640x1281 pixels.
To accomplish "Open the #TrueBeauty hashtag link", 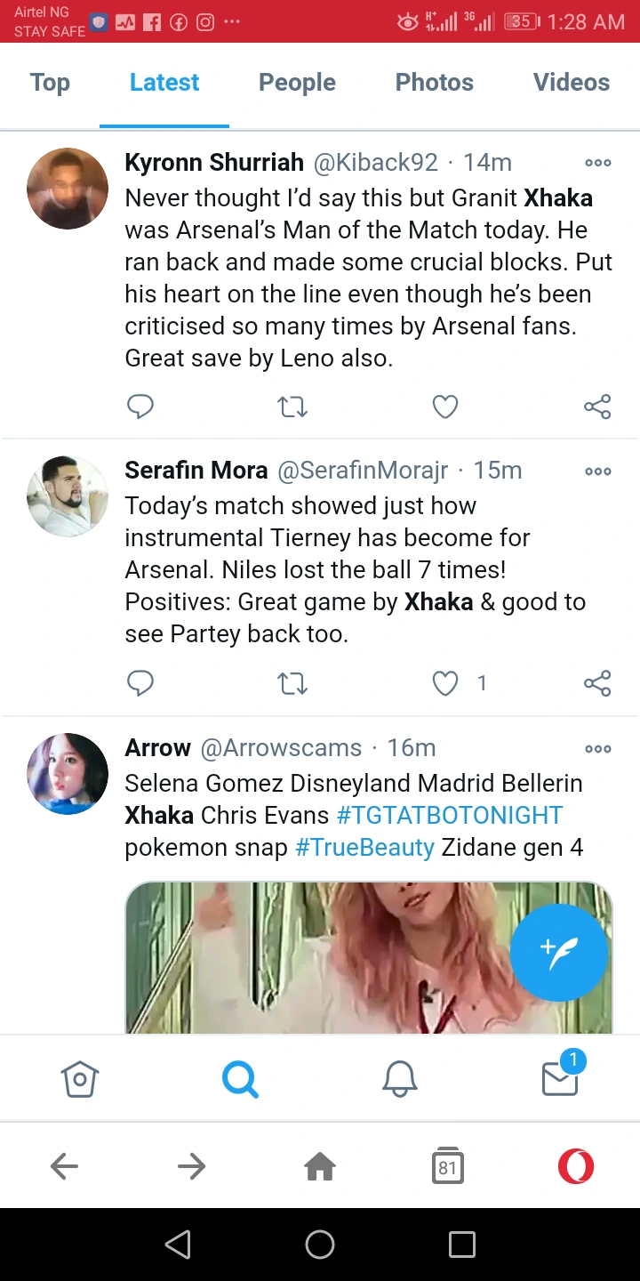I will tap(364, 847).
